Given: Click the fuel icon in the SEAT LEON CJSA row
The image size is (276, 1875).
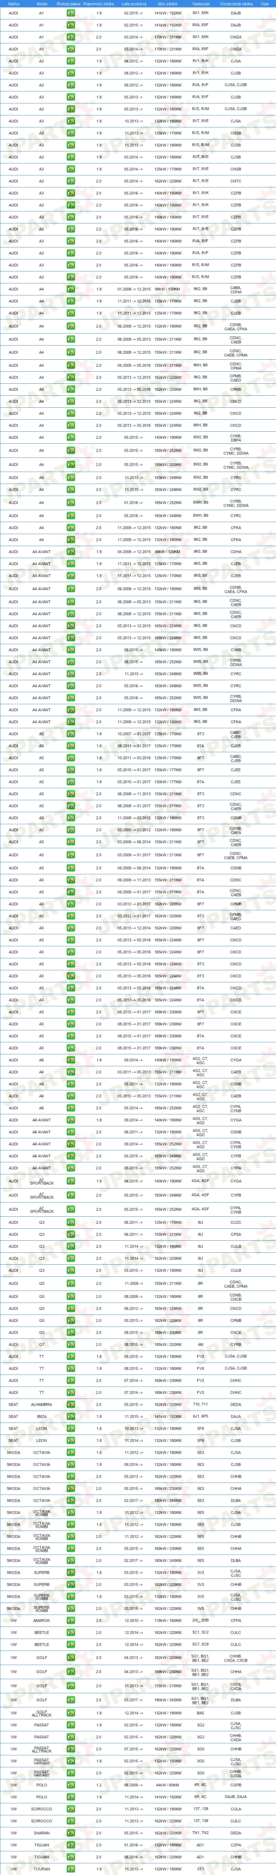Looking at the screenshot, I should pyautogui.click(x=71, y=1428).
